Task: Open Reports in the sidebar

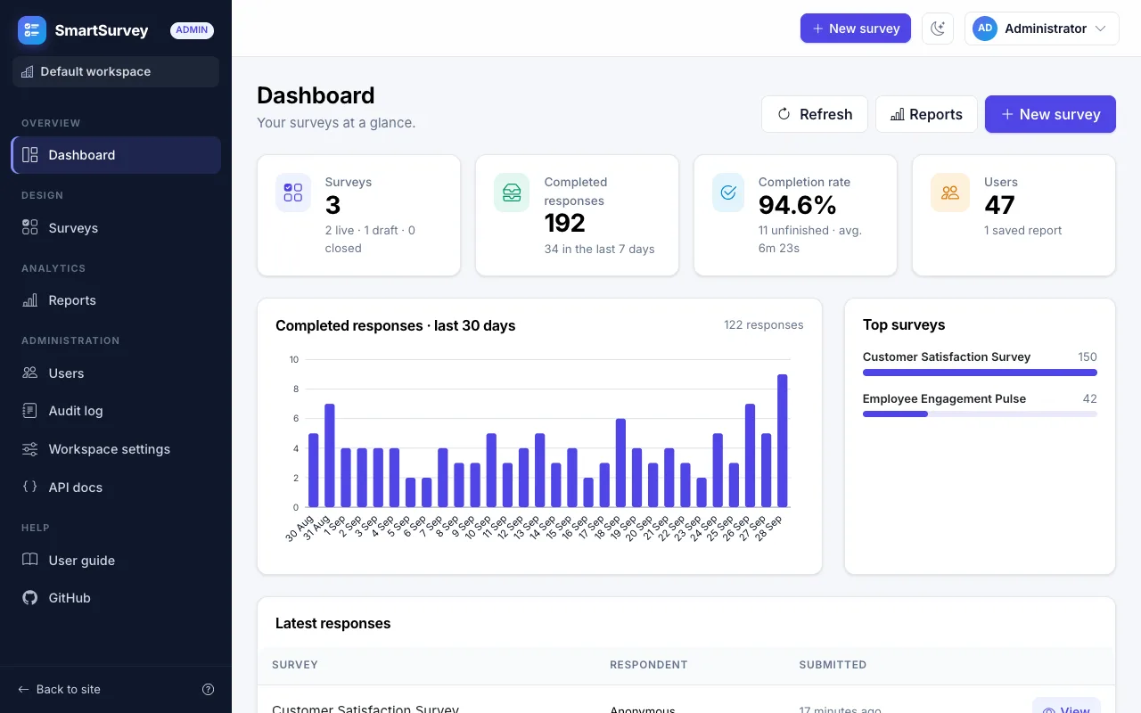Action: point(116,300)
